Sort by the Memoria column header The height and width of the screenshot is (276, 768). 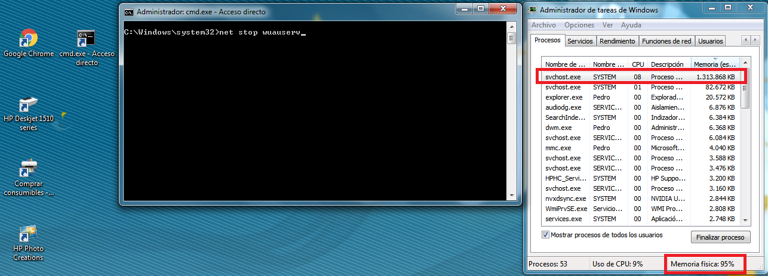(x=715, y=64)
